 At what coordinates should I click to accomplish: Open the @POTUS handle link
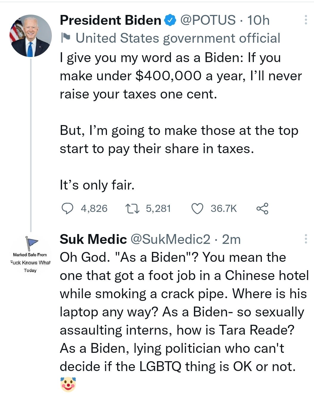tap(208, 20)
